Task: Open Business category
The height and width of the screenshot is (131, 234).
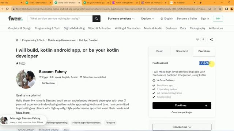Action: pos(171,28)
